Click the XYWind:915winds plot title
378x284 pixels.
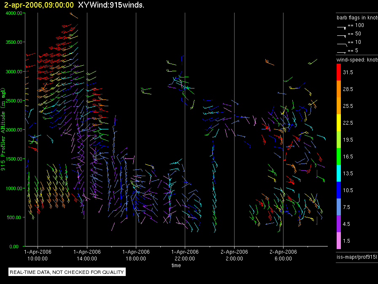tap(111, 5)
